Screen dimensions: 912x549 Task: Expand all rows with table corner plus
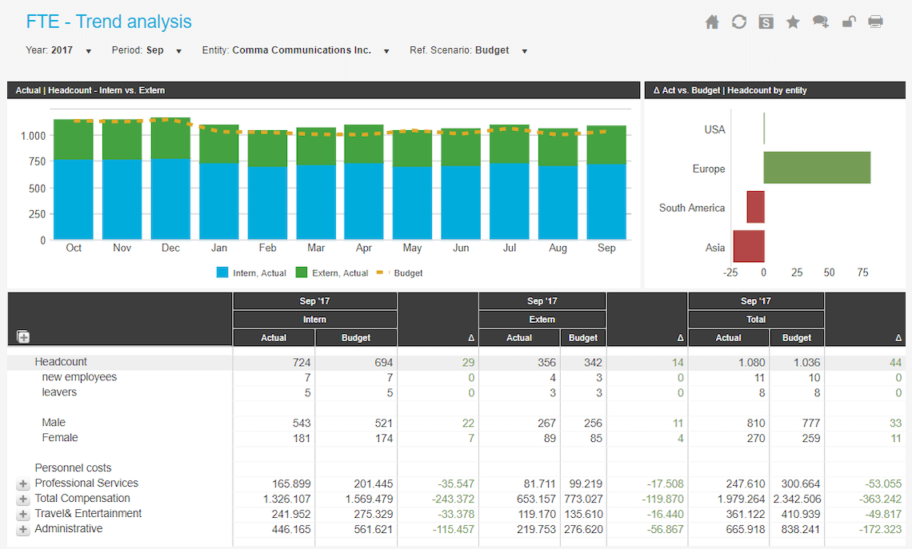tap(23, 337)
